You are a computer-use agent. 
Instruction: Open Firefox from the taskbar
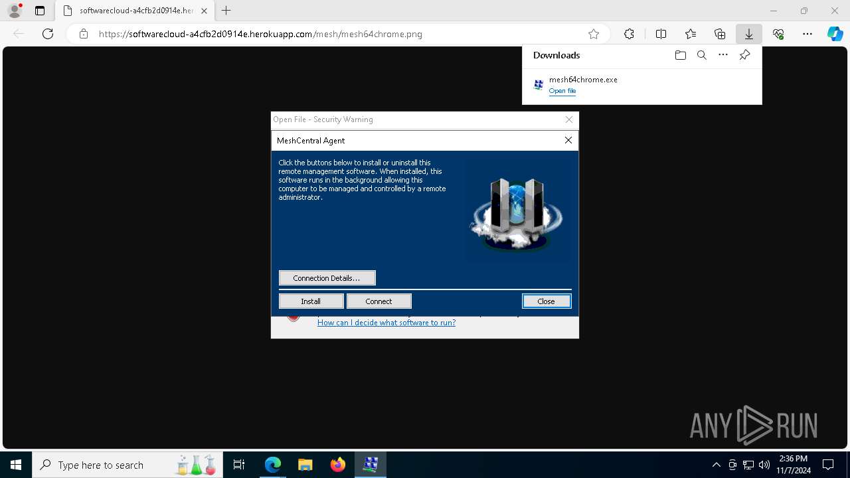[338, 465]
